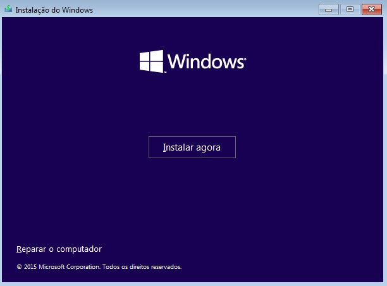The width and height of the screenshot is (387, 286).
Task: Select the Microsoft Corporation copyright text
Action: [99, 267]
